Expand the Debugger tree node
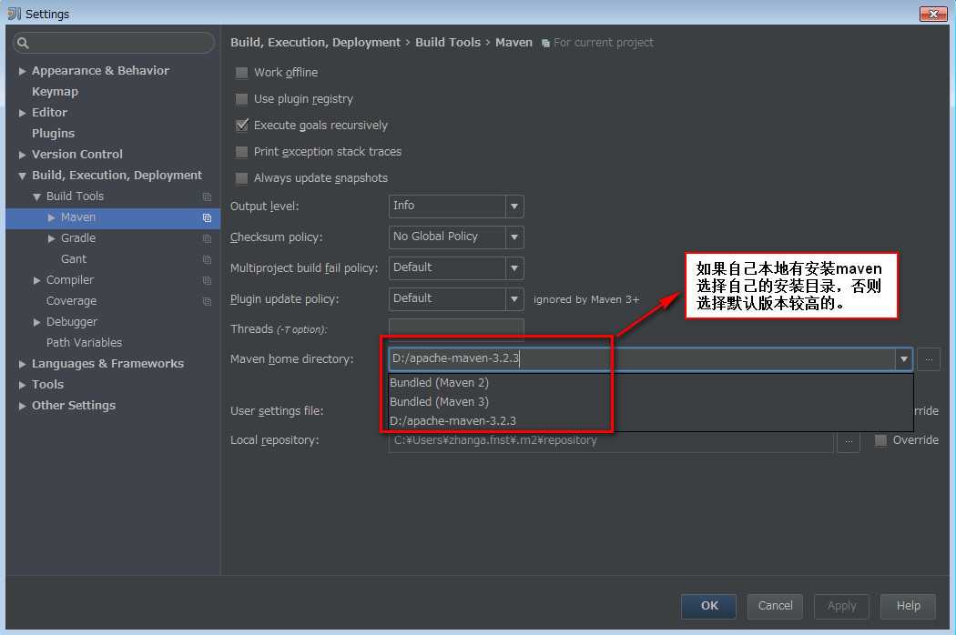 coord(36,322)
